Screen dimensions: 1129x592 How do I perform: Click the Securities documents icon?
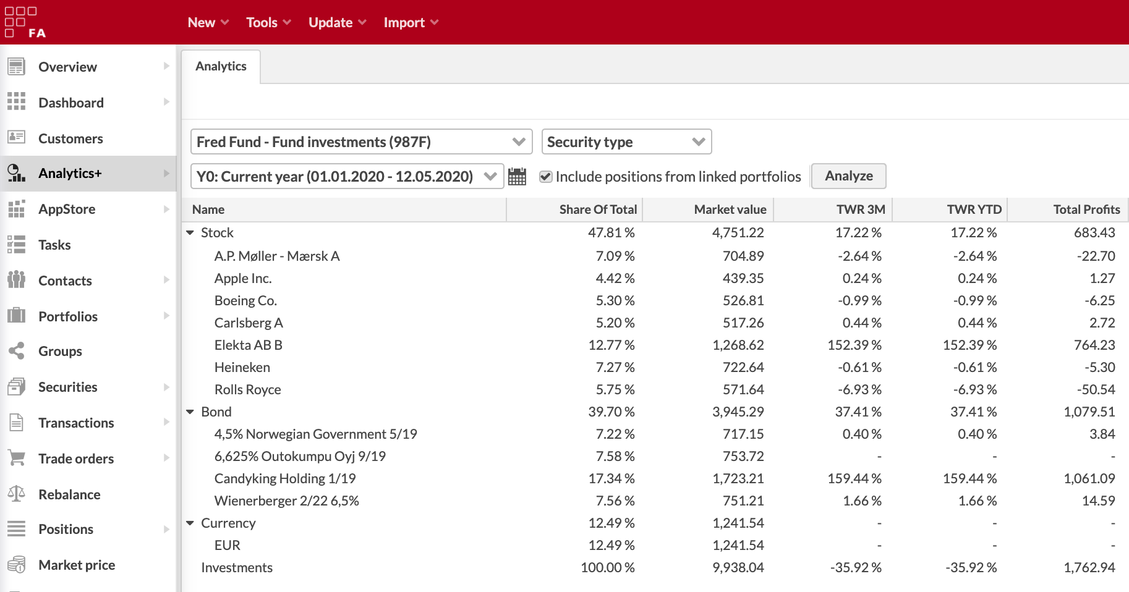pos(17,387)
